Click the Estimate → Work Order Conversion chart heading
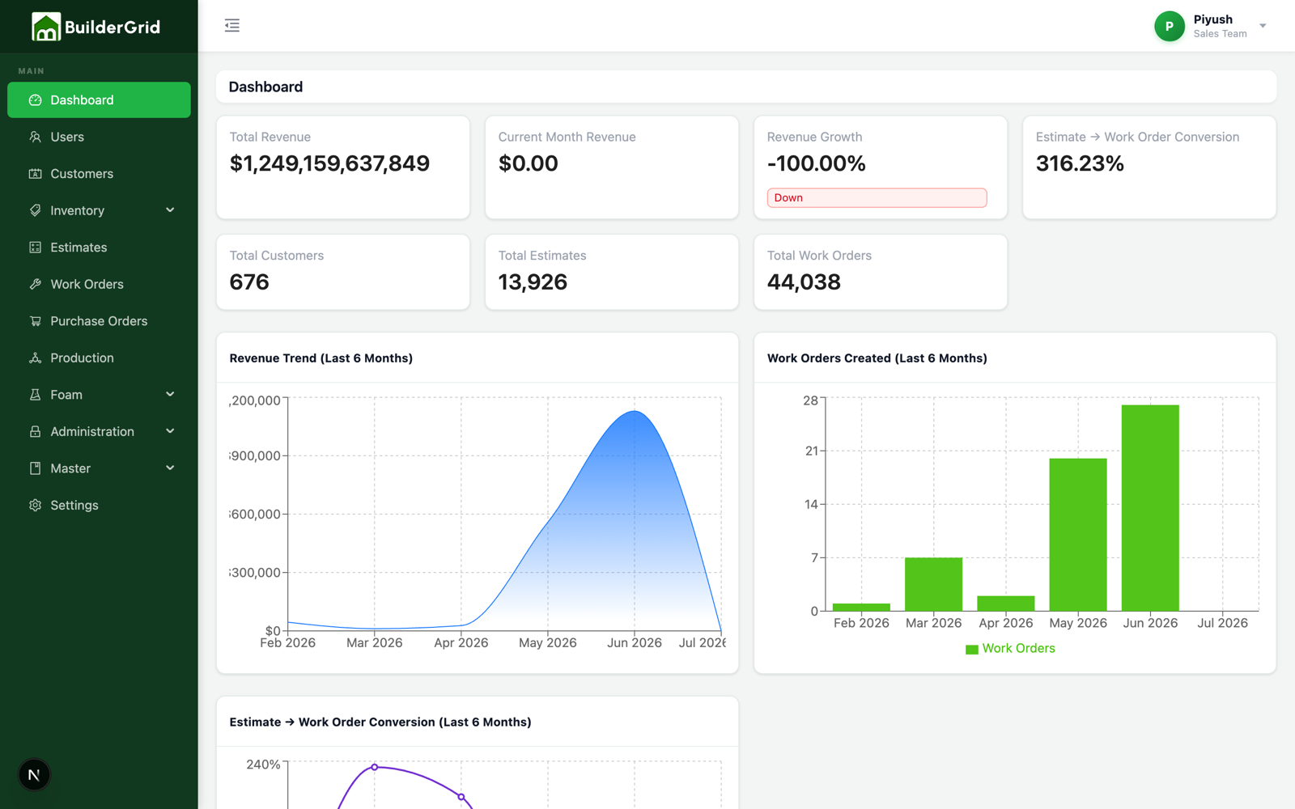This screenshot has width=1295, height=809. coord(380,722)
